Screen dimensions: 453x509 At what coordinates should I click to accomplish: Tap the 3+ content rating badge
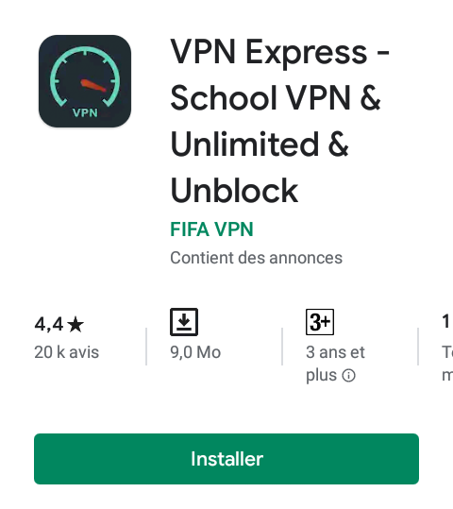point(320,322)
